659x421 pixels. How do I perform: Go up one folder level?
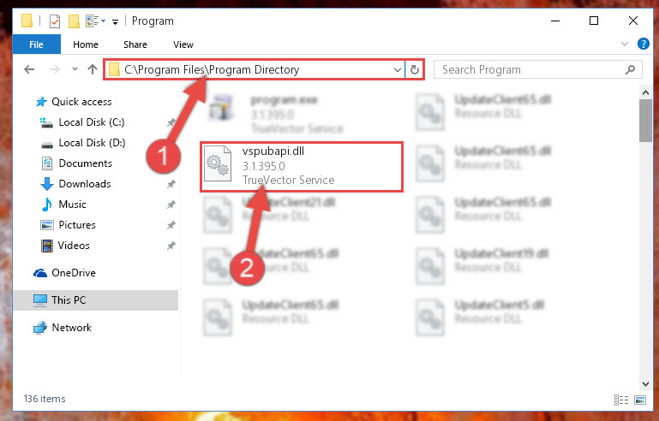pos(93,69)
